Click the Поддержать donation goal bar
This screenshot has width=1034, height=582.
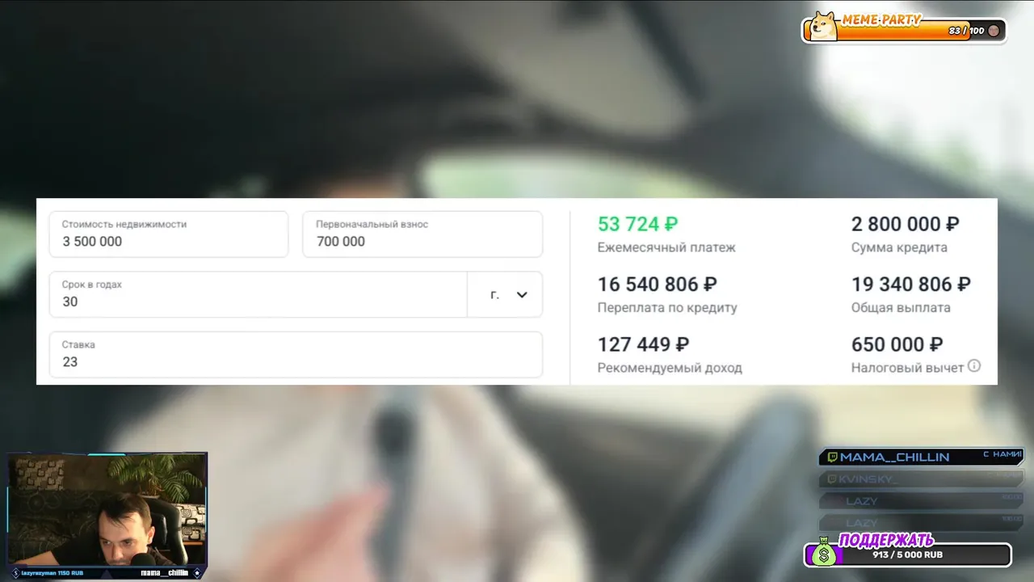[909, 554]
